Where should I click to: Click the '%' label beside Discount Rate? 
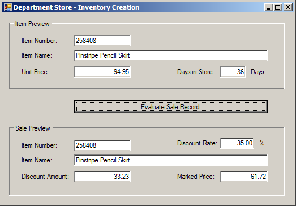click(262, 143)
